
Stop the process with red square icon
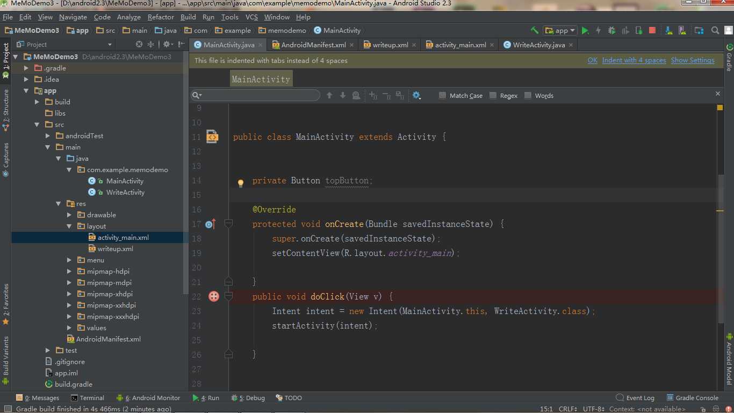[x=652, y=31]
